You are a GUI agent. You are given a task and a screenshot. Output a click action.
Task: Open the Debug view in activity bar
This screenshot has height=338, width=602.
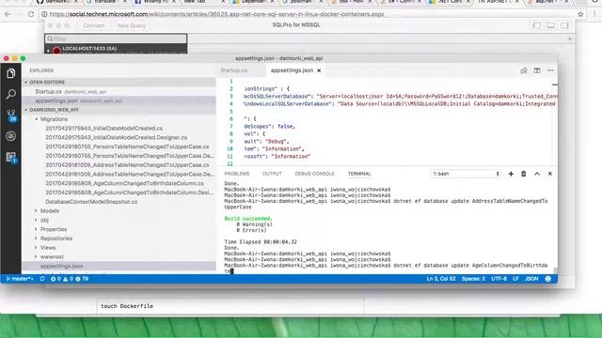click(10, 136)
